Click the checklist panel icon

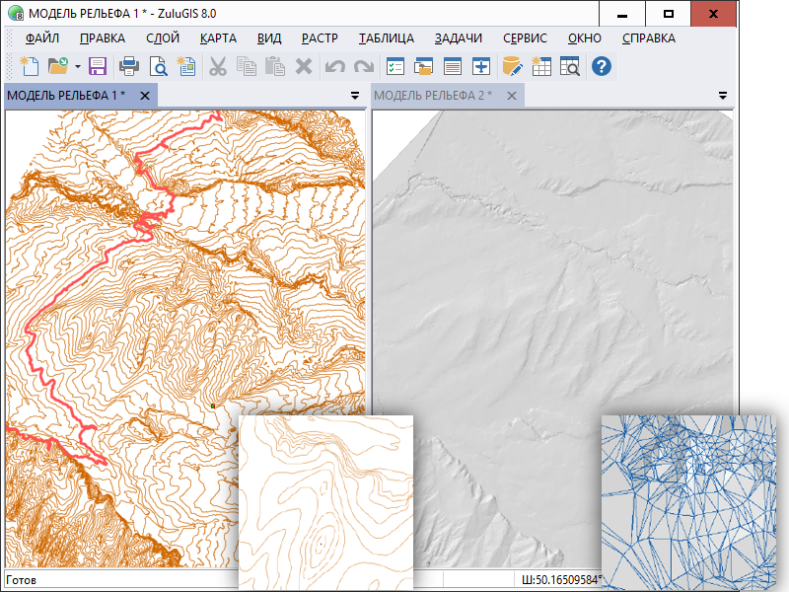coord(394,66)
